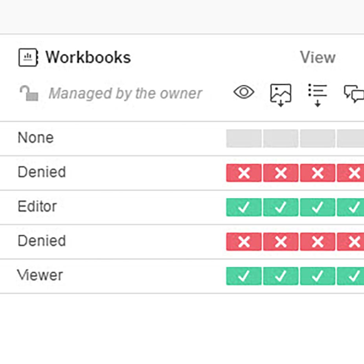The image size is (364, 364).
Task: Toggle Download Summary Data X in Denied row above Editor
Action: 318,173
